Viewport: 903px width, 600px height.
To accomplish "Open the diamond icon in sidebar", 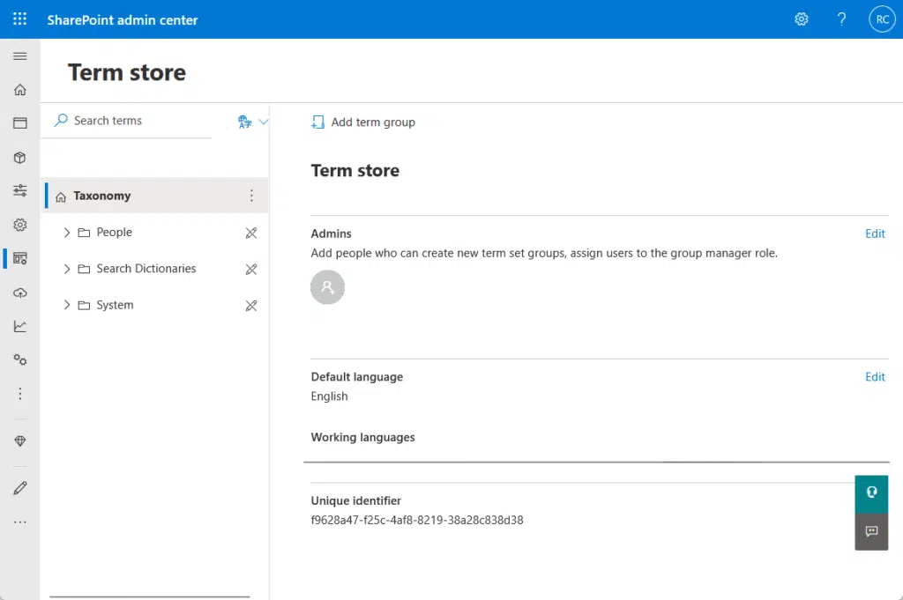I will click(x=20, y=441).
